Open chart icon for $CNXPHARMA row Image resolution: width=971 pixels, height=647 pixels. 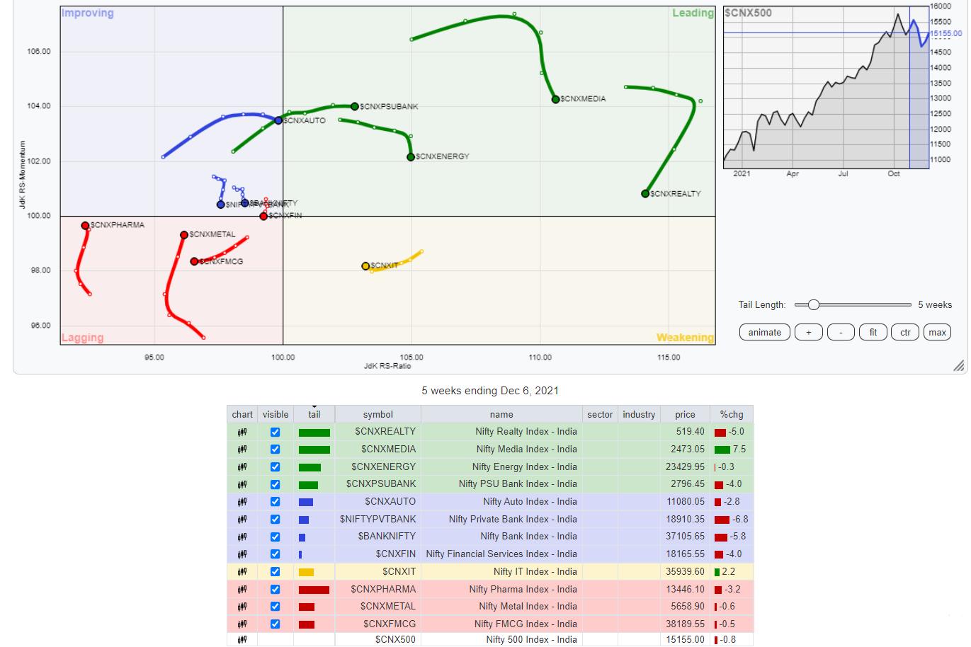point(242,590)
